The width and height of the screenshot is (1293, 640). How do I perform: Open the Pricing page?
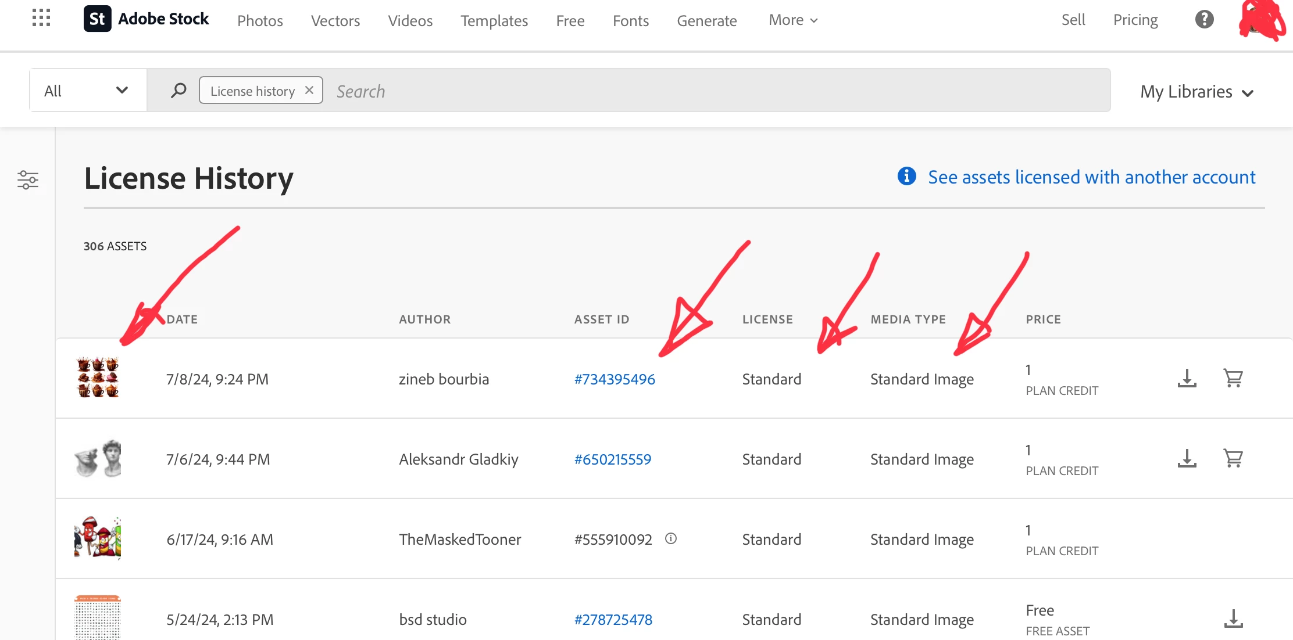coord(1135,20)
